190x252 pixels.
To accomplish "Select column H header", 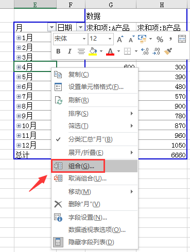I will 162,4.
